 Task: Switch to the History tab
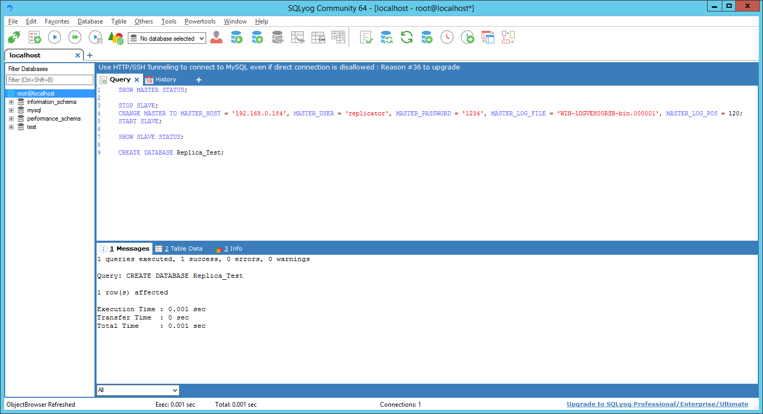[161, 80]
